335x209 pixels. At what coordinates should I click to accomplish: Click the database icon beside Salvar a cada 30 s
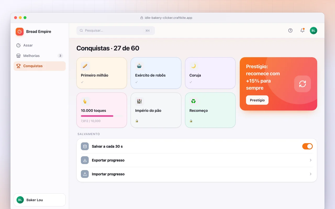(x=85, y=147)
